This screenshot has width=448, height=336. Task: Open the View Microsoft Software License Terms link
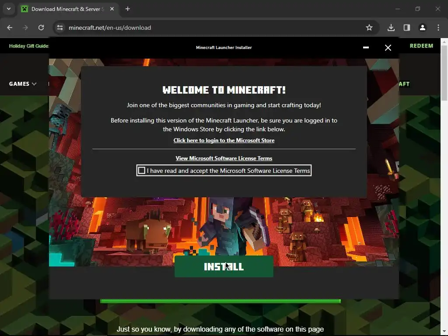coord(224,158)
